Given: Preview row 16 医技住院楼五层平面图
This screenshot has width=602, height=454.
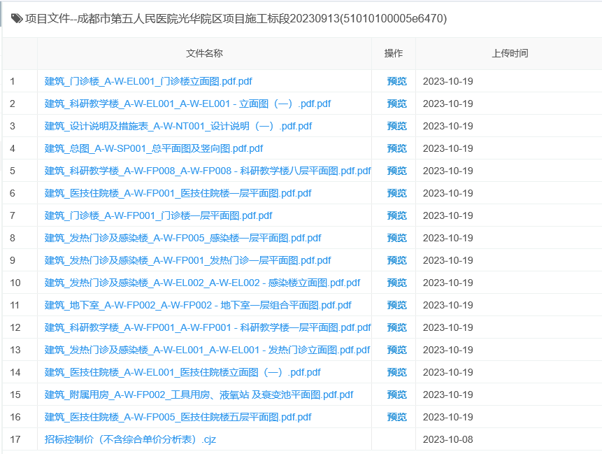Looking at the screenshot, I should click(396, 417).
